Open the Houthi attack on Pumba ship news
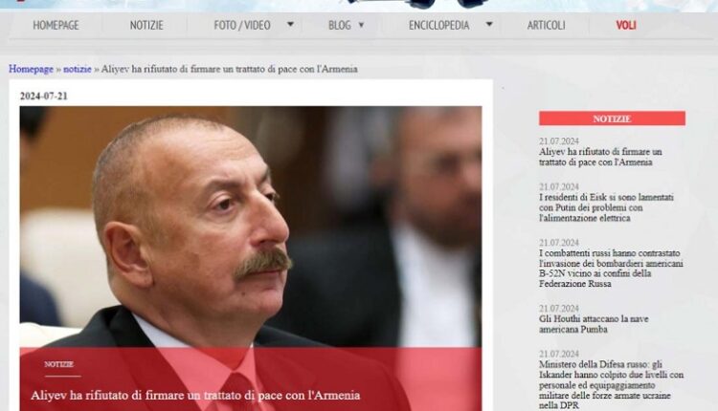This screenshot has height=411, width=718. [x=595, y=323]
